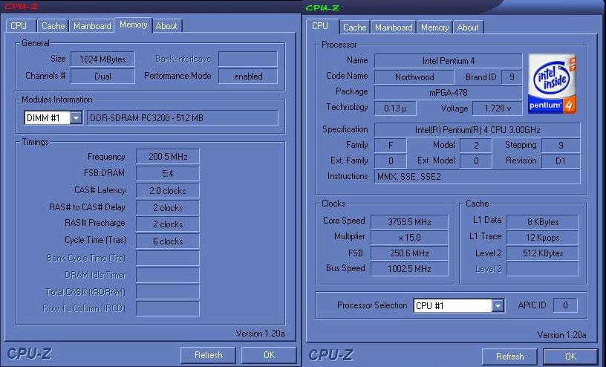Click the Model value 2
The width and height of the screenshot is (606, 367).
(476, 146)
